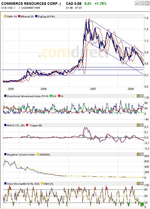Click the 800 value on Volume Index axis
This screenshot has height=209, width=150.
[147, 156]
